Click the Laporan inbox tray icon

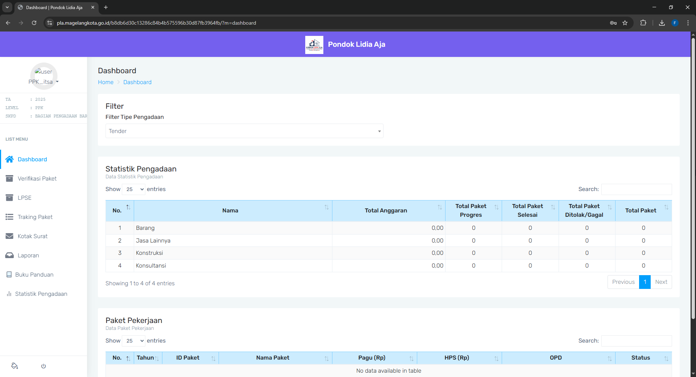[x=10, y=255]
